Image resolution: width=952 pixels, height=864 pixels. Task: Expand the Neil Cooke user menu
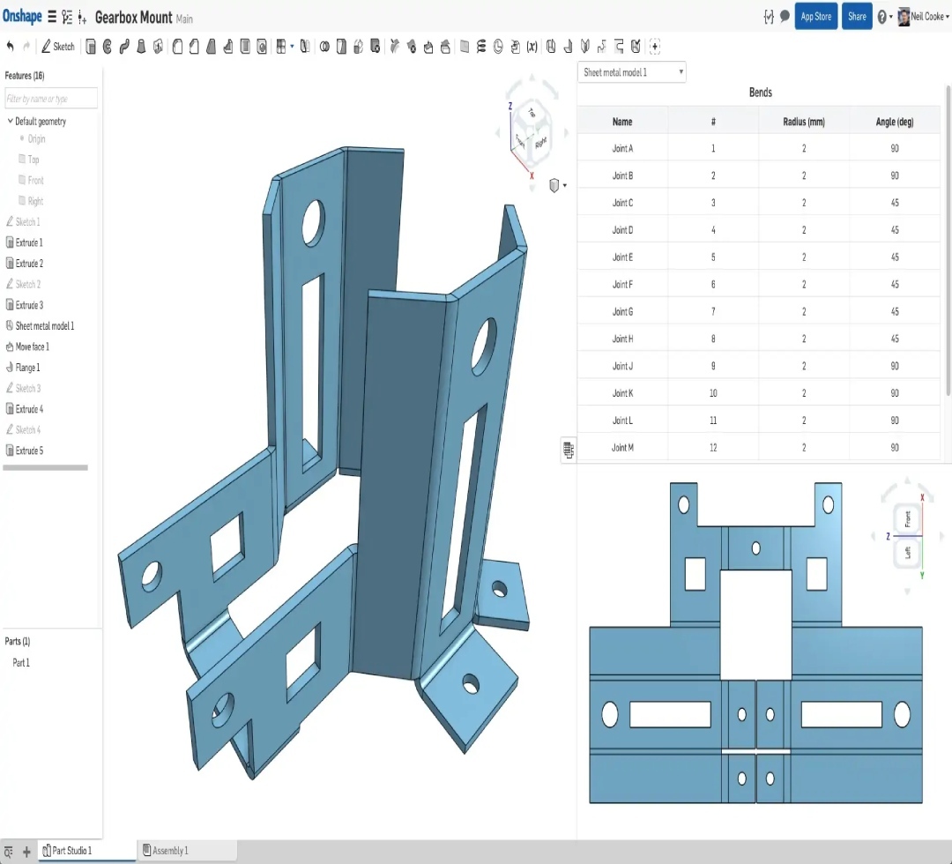pyautogui.click(x=929, y=17)
